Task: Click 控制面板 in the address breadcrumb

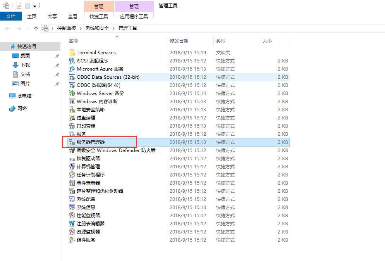Action: coord(67,28)
